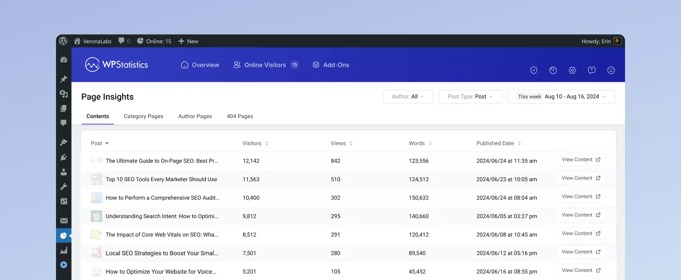
Task: Sort by the Published Date column
Action: click(499, 143)
